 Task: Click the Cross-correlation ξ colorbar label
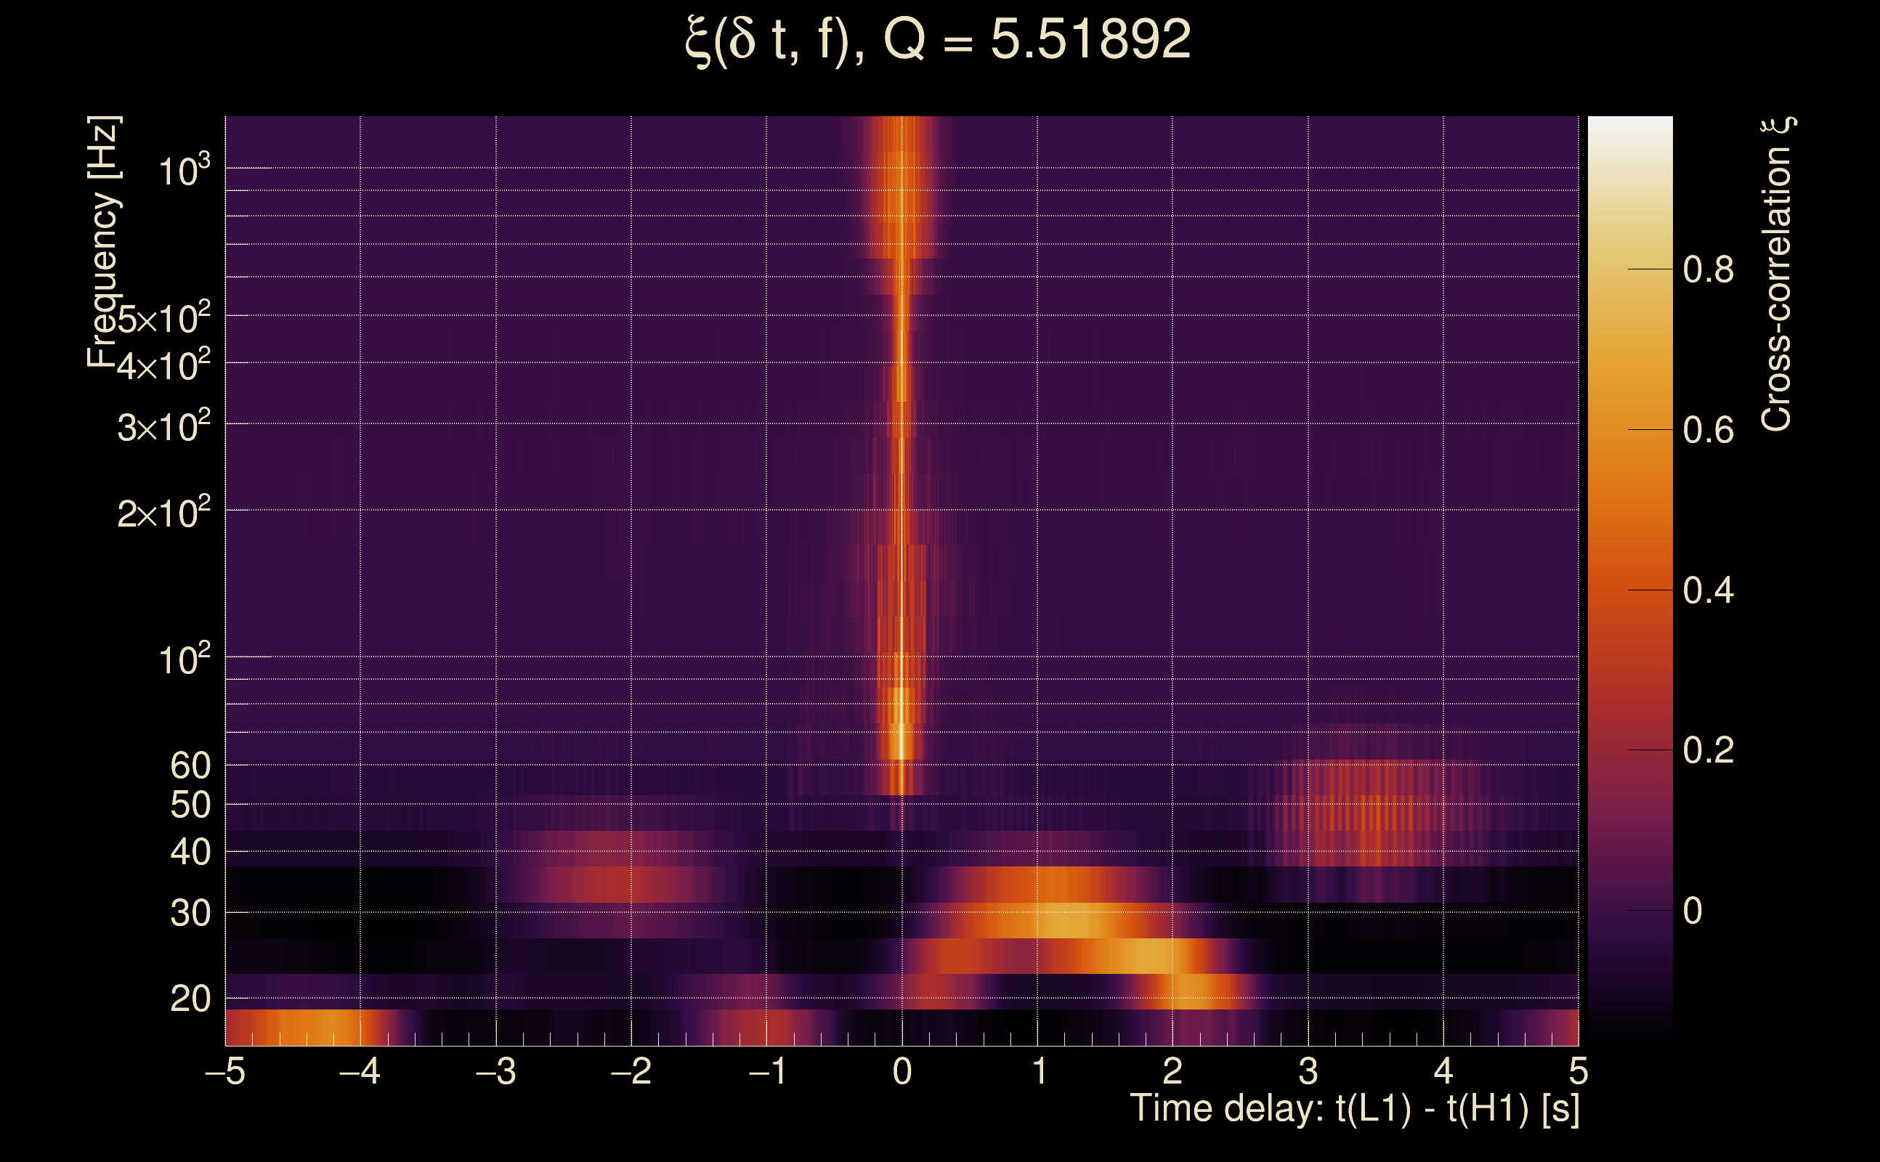1776,275
